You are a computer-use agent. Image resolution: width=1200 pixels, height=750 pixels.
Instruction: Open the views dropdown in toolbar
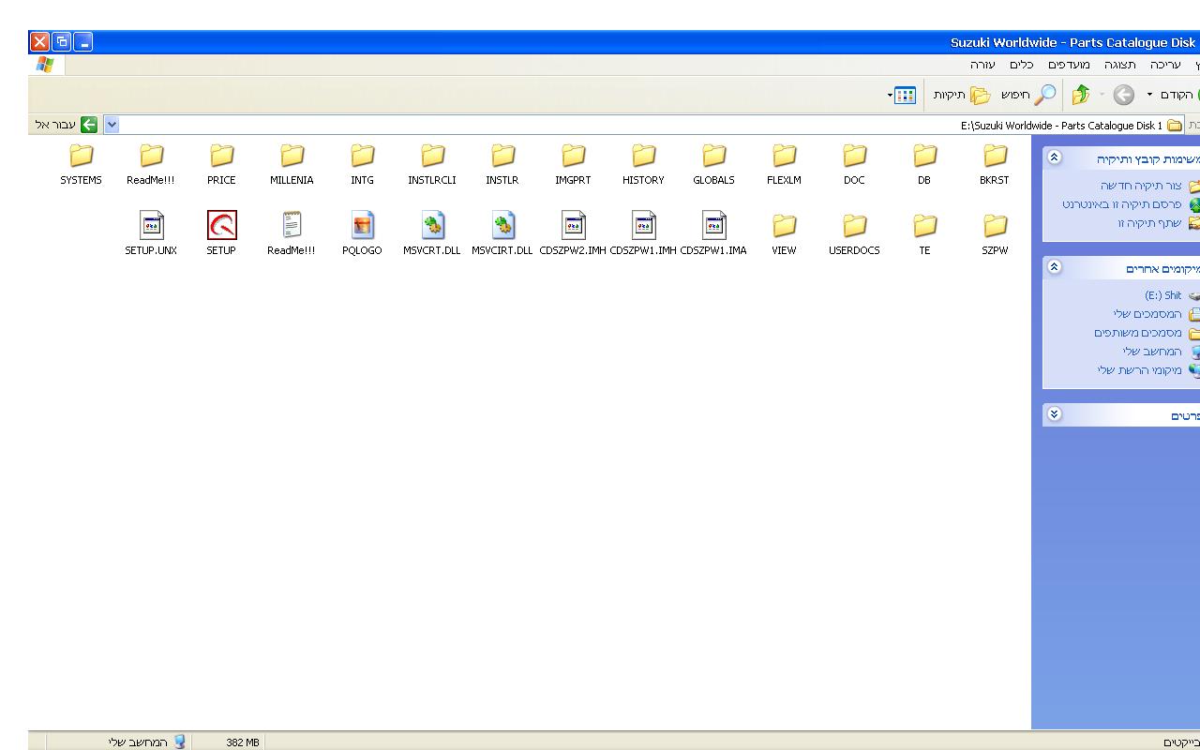click(x=902, y=95)
